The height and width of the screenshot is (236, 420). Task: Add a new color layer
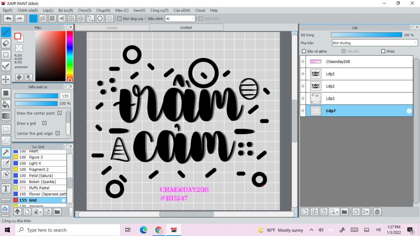(305, 212)
